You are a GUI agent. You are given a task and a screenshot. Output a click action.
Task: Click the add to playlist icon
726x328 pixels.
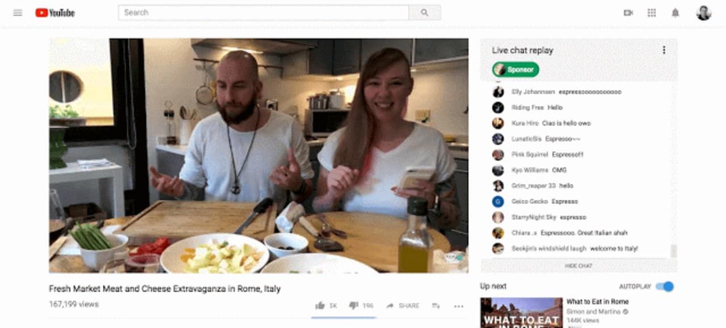[x=436, y=305]
